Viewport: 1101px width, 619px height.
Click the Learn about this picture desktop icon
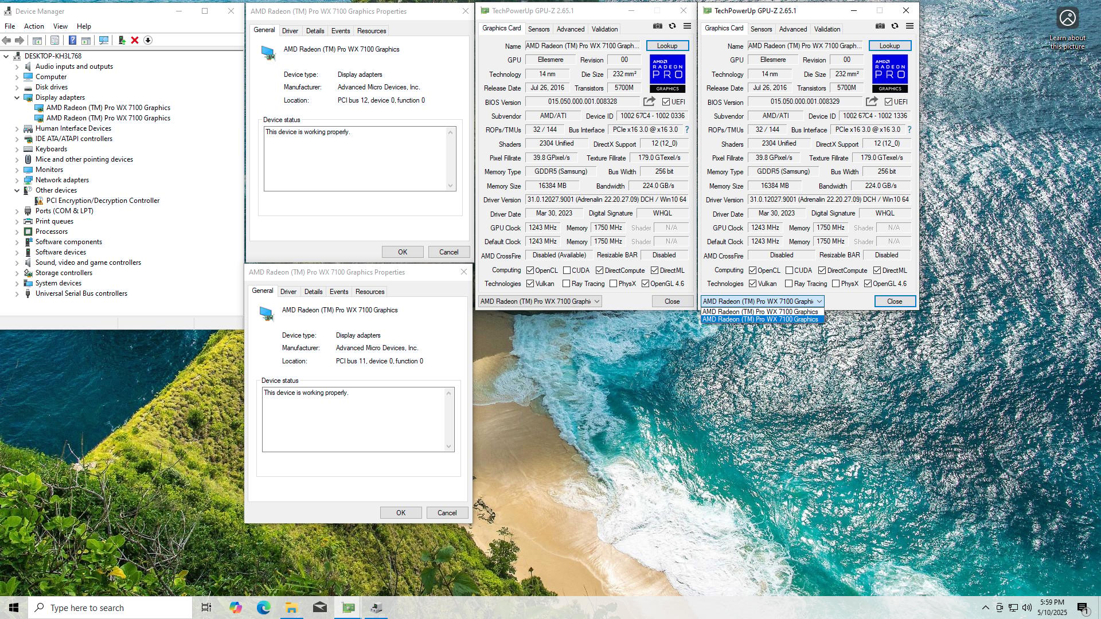(1067, 29)
